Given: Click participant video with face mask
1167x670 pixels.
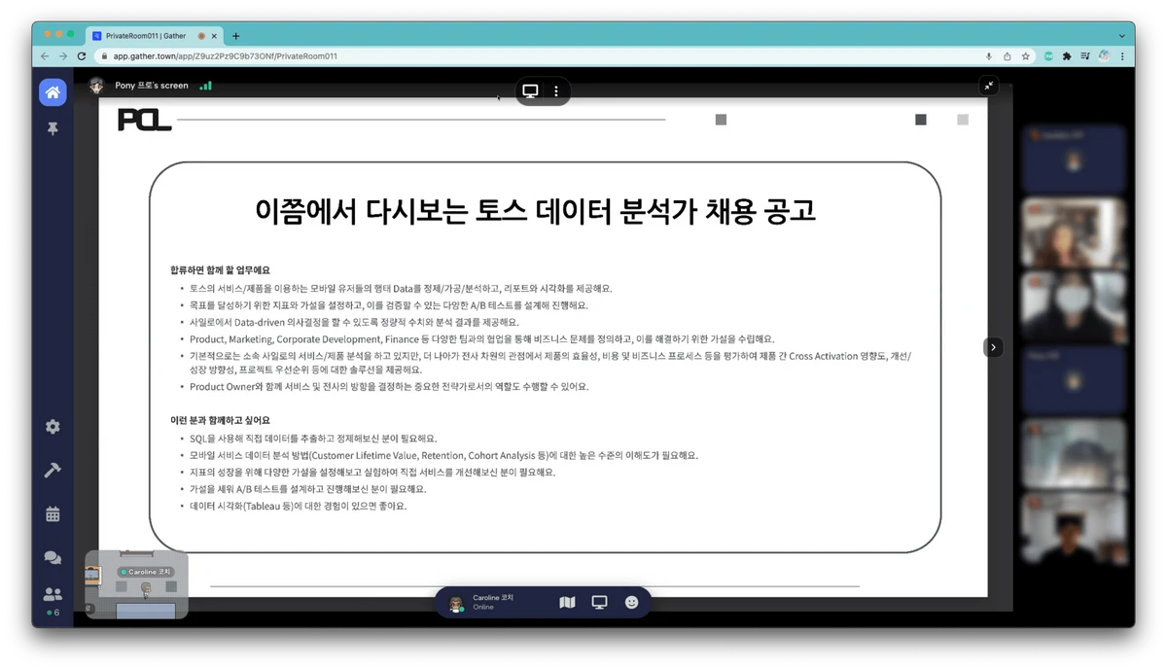Looking at the screenshot, I should (1074, 307).
